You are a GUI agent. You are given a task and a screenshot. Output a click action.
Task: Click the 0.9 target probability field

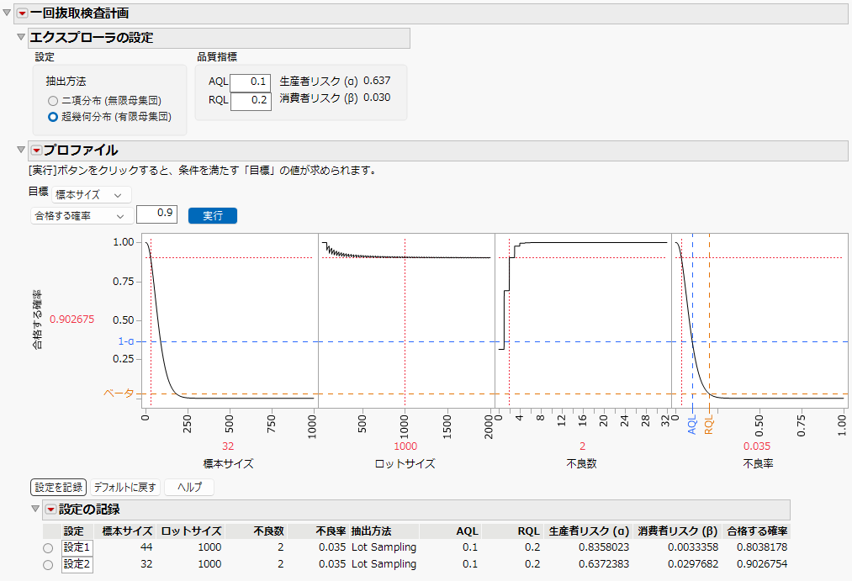pos(156,214)
